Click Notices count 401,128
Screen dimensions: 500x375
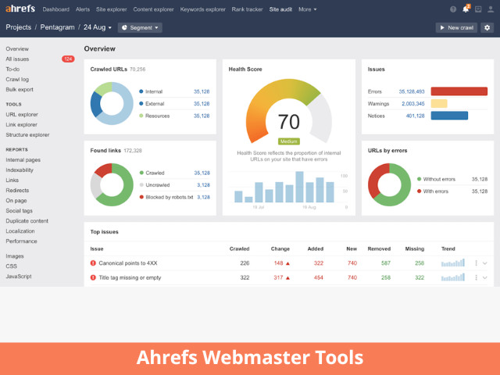pos(415,116)
